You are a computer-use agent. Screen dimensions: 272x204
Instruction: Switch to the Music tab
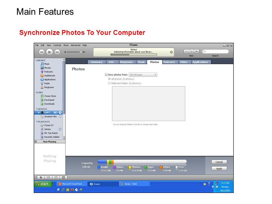coord(141,62)
